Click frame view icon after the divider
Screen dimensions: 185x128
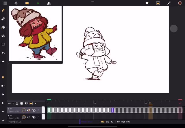tap(118, 122)
